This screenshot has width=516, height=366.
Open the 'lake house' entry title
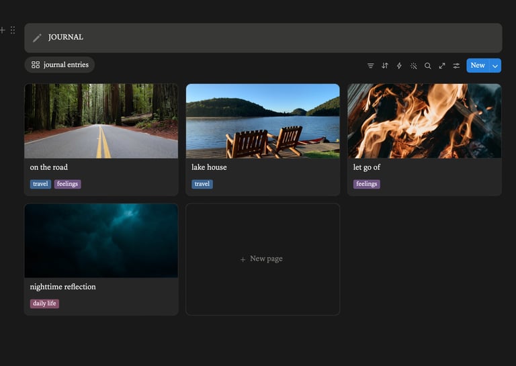[x=209, y=167]
